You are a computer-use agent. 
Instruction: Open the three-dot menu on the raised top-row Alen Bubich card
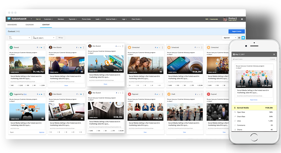point(123,46)
